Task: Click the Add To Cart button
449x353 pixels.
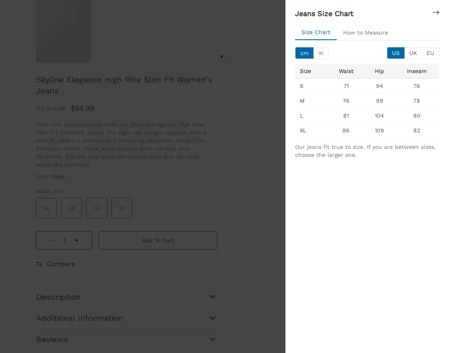Action: click(x=158, y=240)
